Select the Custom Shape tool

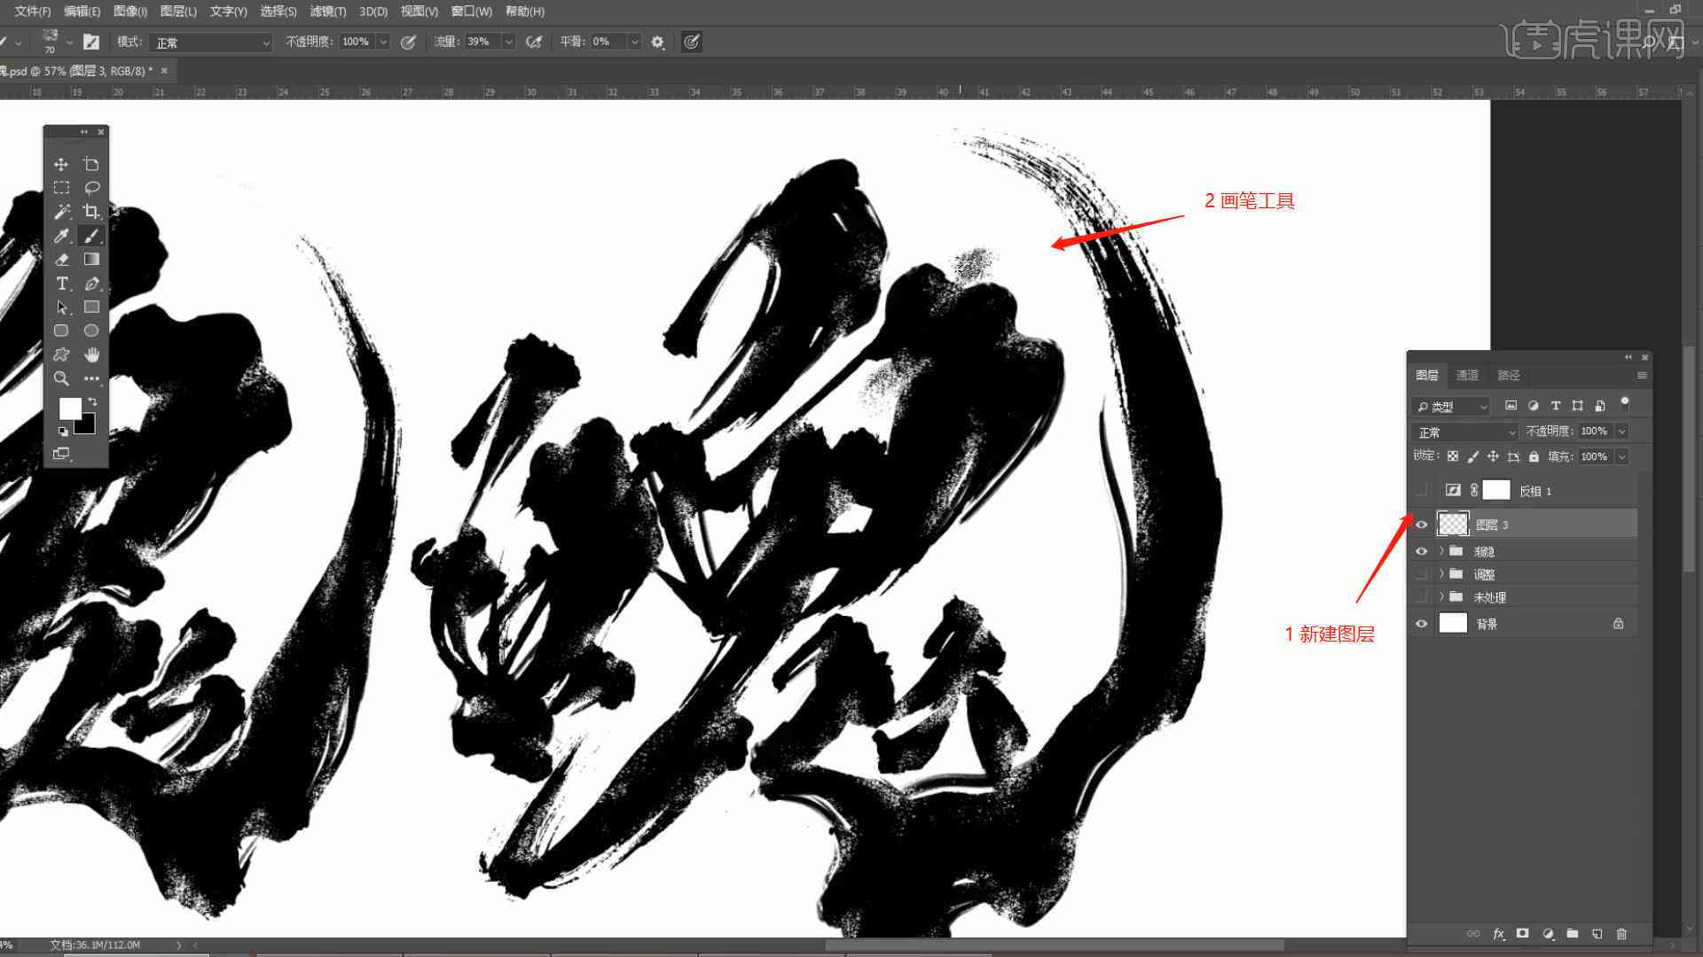pos(61,354)
